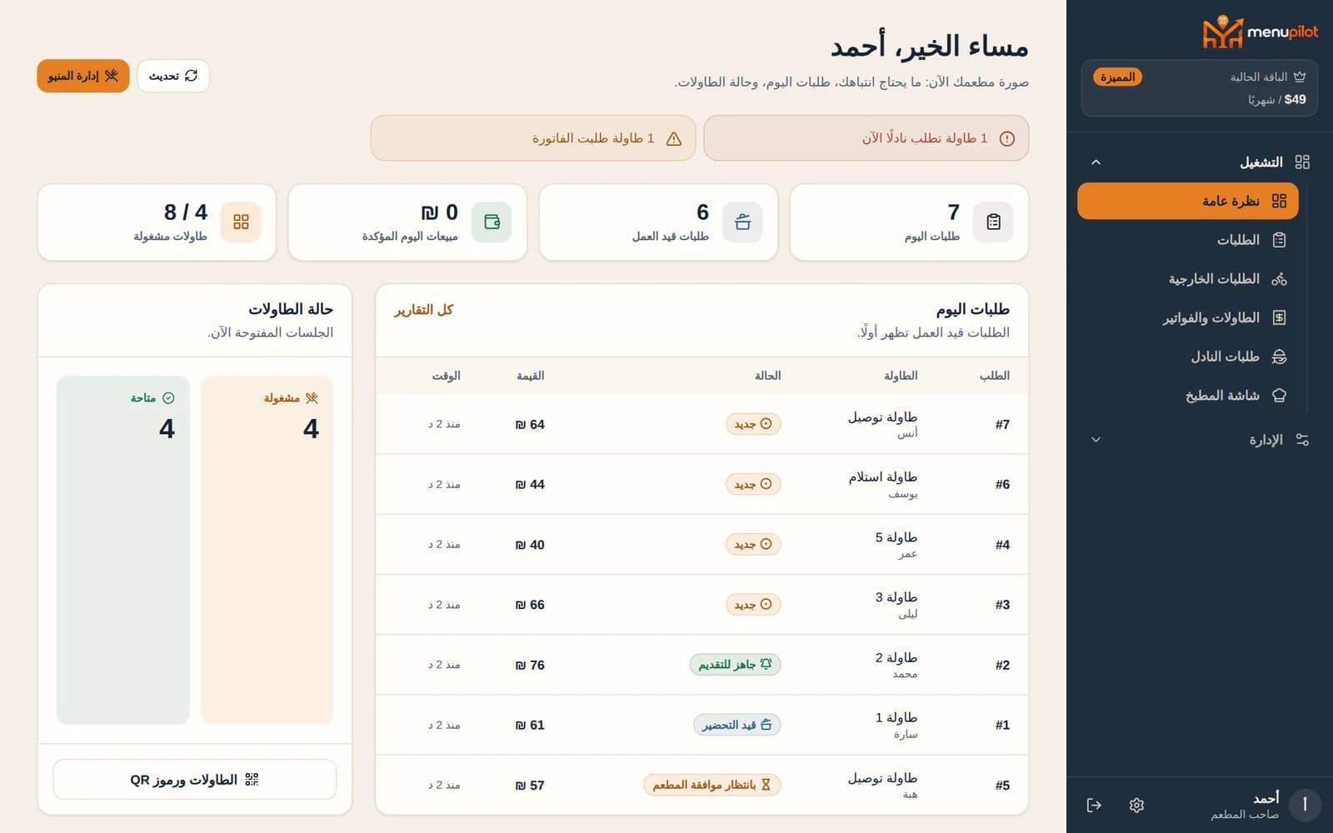Open settings gear icon near أحمد
1333x833 pixels.
[1136, 805]
